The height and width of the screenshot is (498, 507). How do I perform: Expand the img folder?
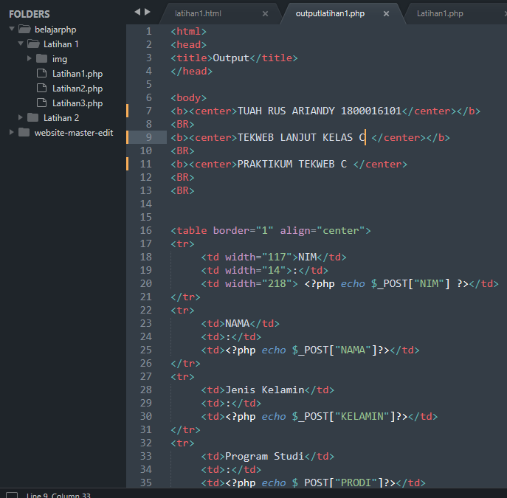coord(30,58)
